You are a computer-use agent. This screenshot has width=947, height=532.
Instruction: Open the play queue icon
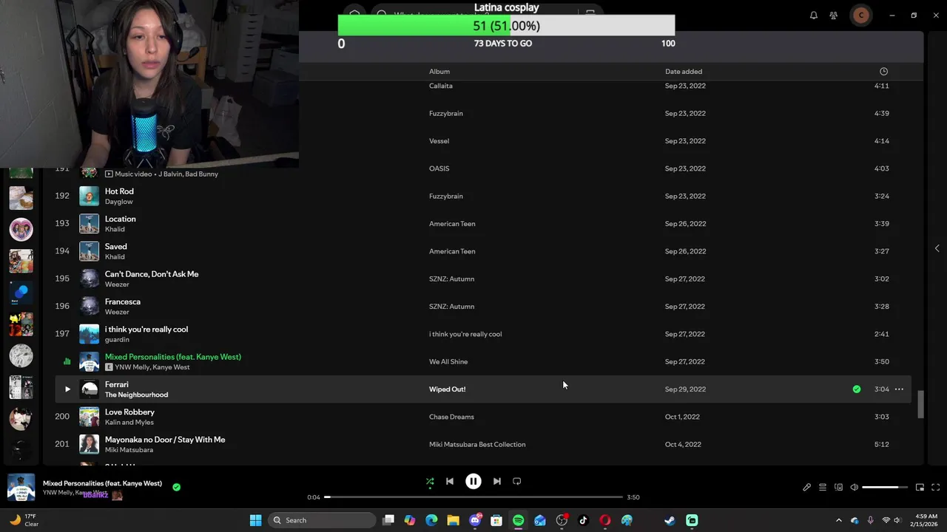823,487
